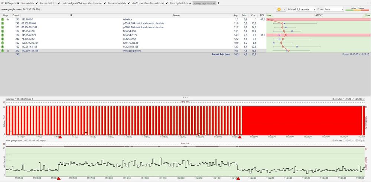Click the orange pause trace button

coord(279,9)
